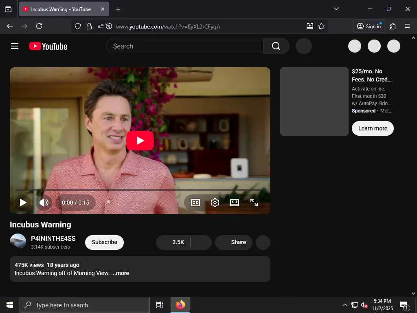Toggle closed captions (CC) on the player
This screenshot has height=313, width=417.
coord(195,203)
